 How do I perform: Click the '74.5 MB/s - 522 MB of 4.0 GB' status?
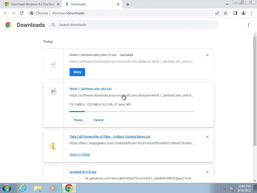[x=100, y=104]
